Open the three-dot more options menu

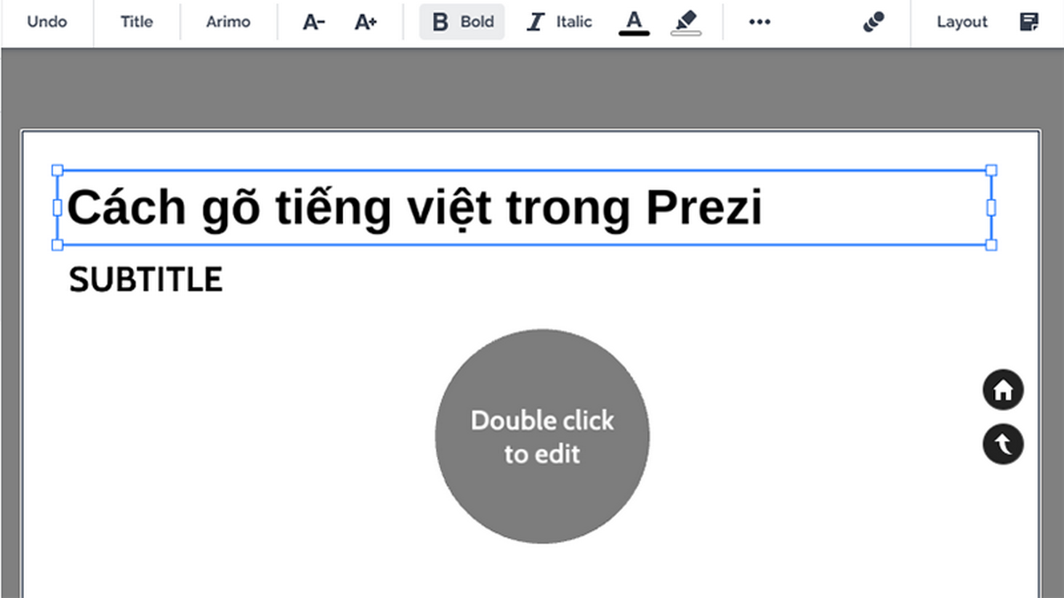(x=759, y=22)
